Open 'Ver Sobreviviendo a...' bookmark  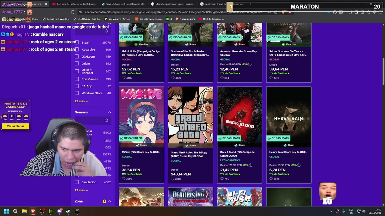149,19
